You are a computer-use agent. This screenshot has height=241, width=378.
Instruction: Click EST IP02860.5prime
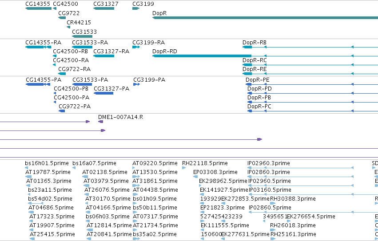pos(314,212)
